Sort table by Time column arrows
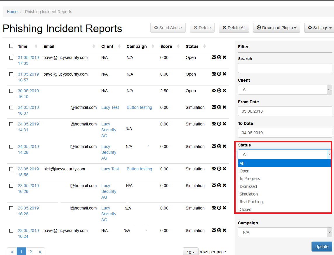The image size is (334, 255). pyautogui.click(x=36, y=46)
